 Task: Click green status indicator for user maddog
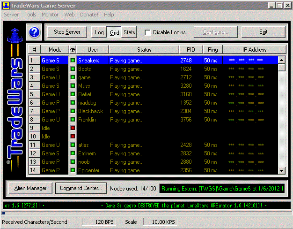click(x=73, y=103)
